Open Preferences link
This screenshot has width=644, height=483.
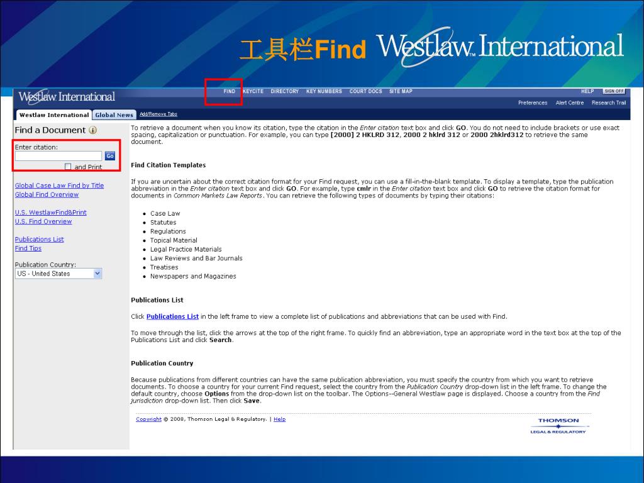[533, 103]
